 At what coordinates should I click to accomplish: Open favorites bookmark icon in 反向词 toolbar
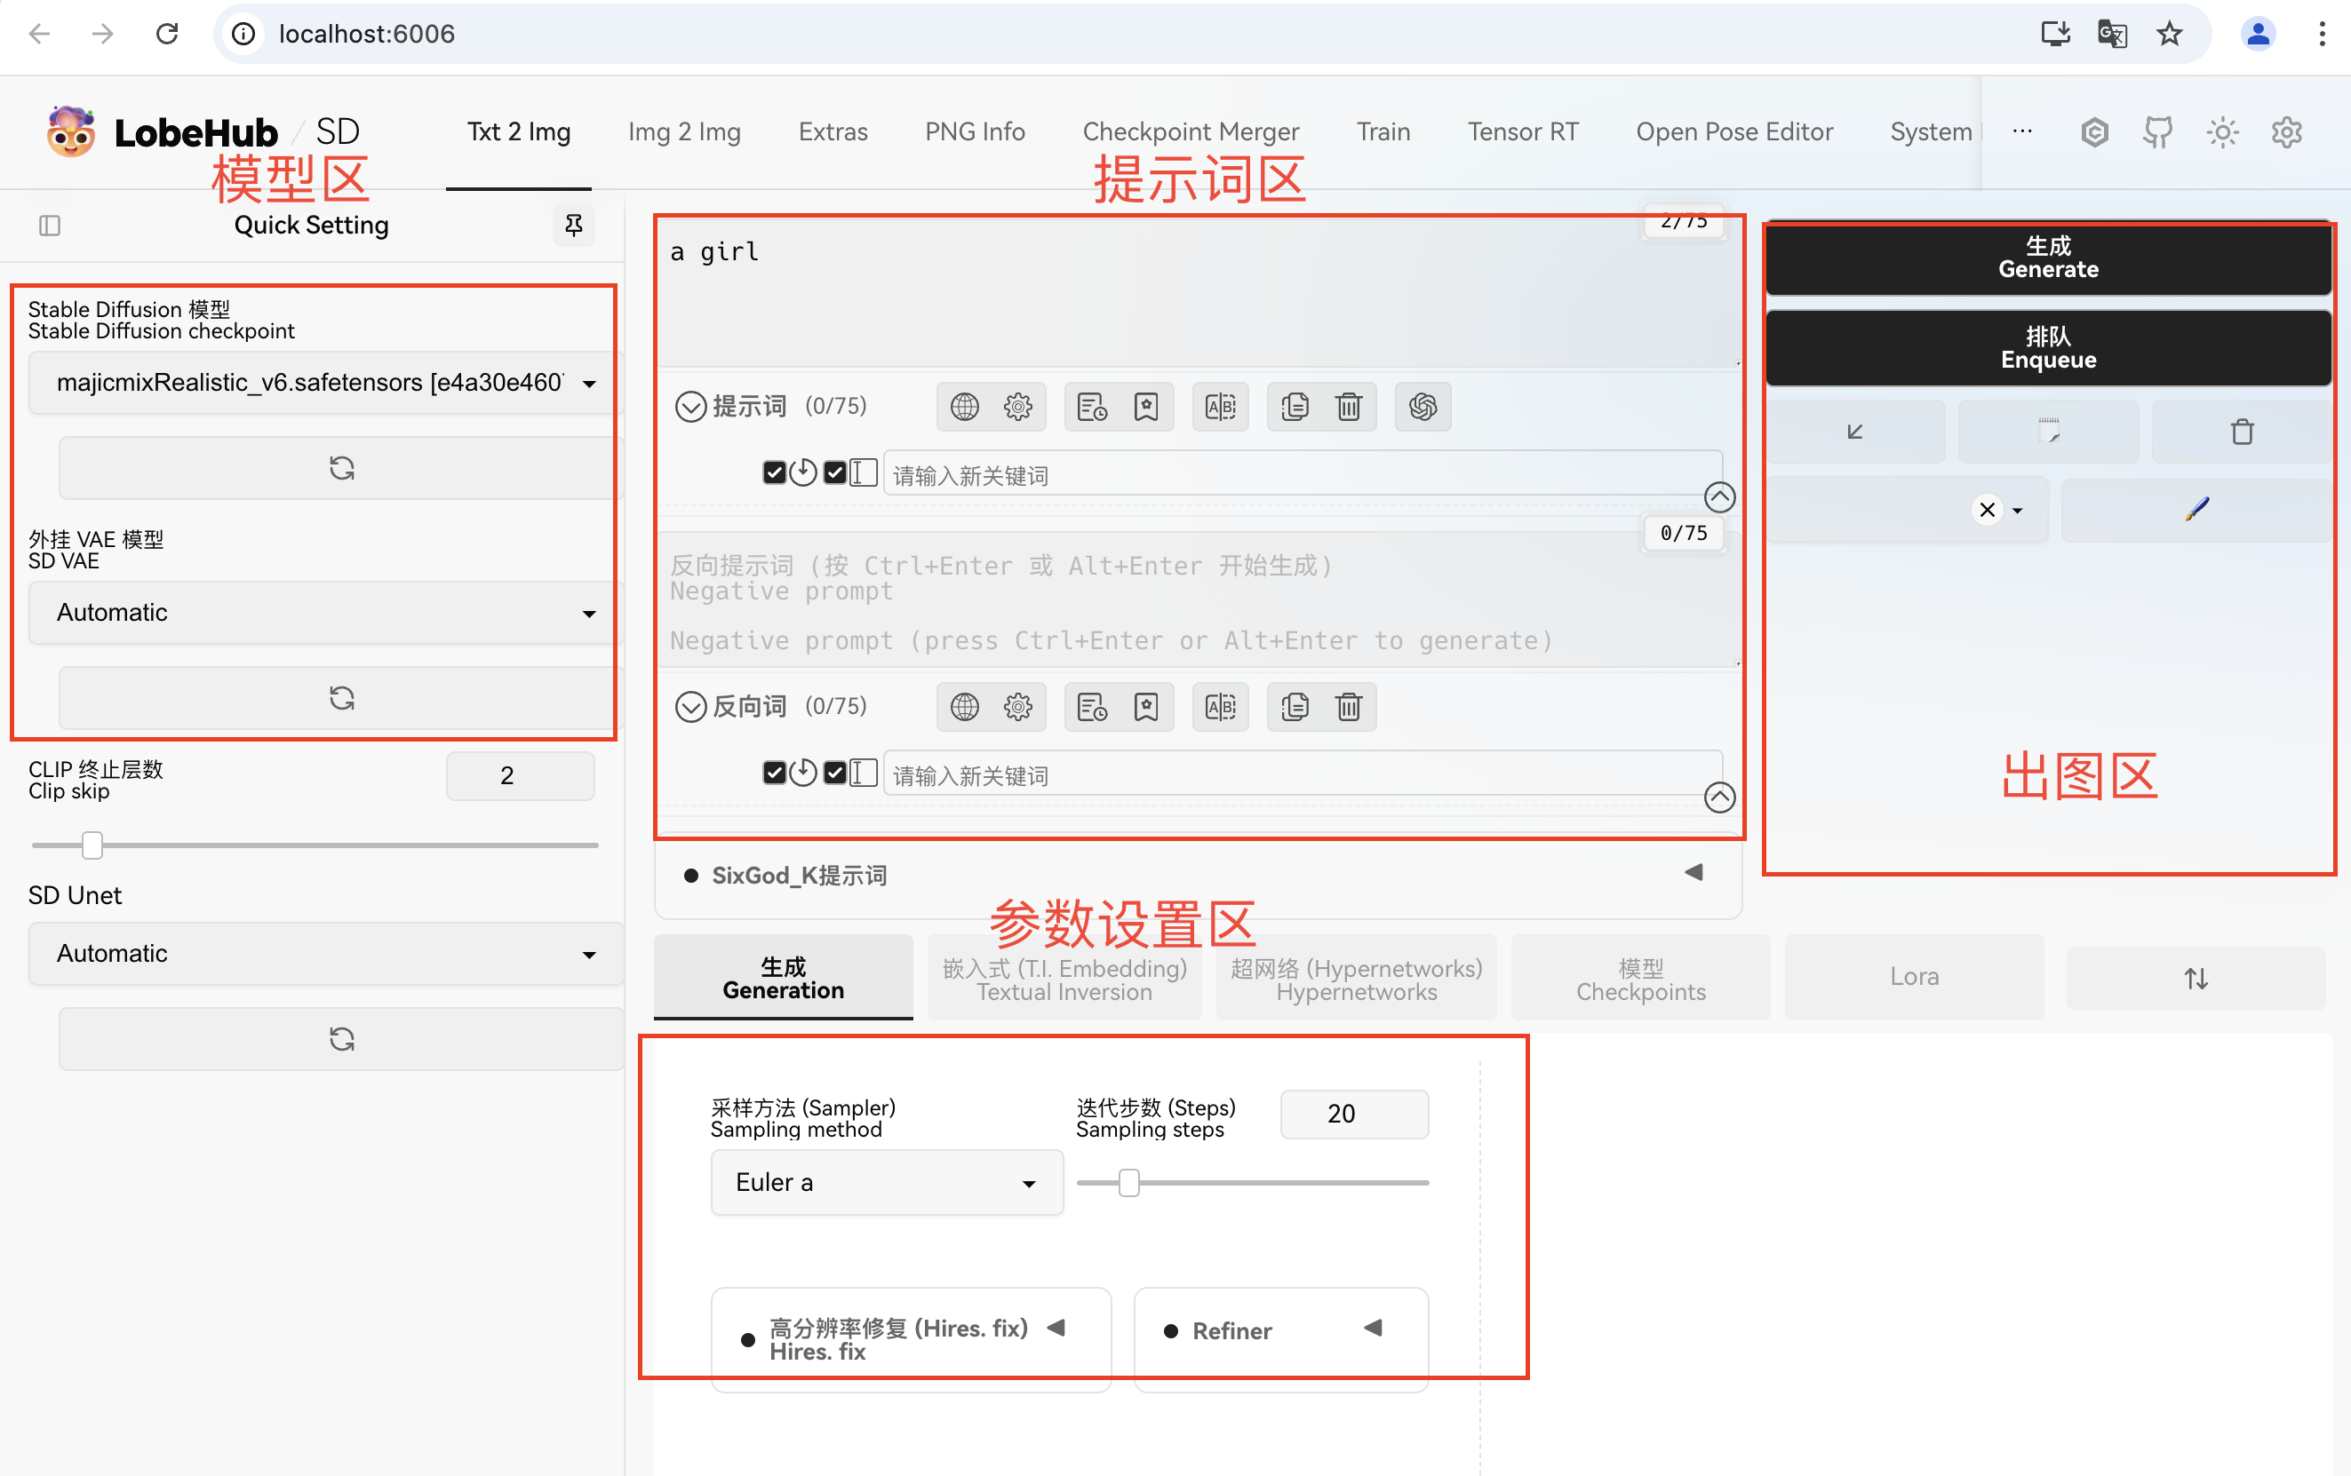tap(1145, 706)
